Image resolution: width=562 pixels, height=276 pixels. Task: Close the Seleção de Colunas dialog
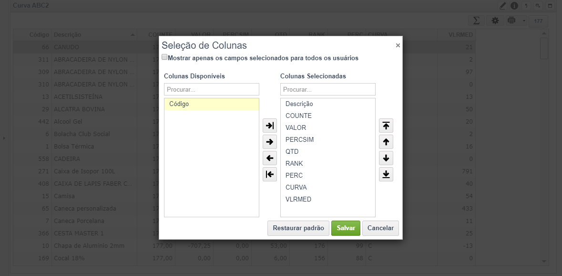coord(398,45)
